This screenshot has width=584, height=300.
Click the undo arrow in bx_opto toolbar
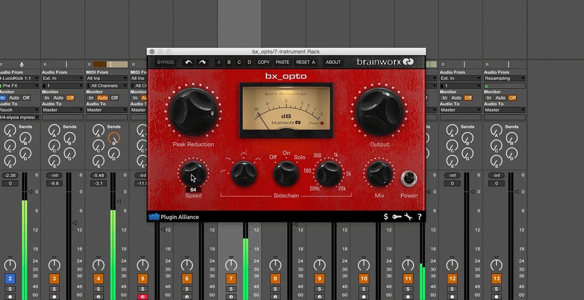point(189,62)
